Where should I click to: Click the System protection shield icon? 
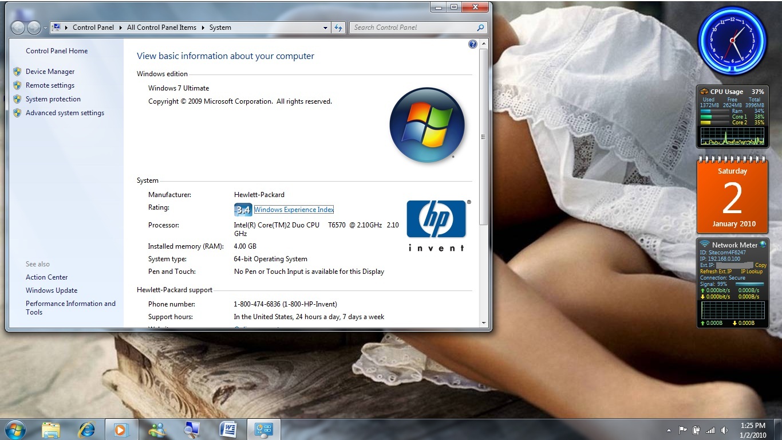[17, 99]
